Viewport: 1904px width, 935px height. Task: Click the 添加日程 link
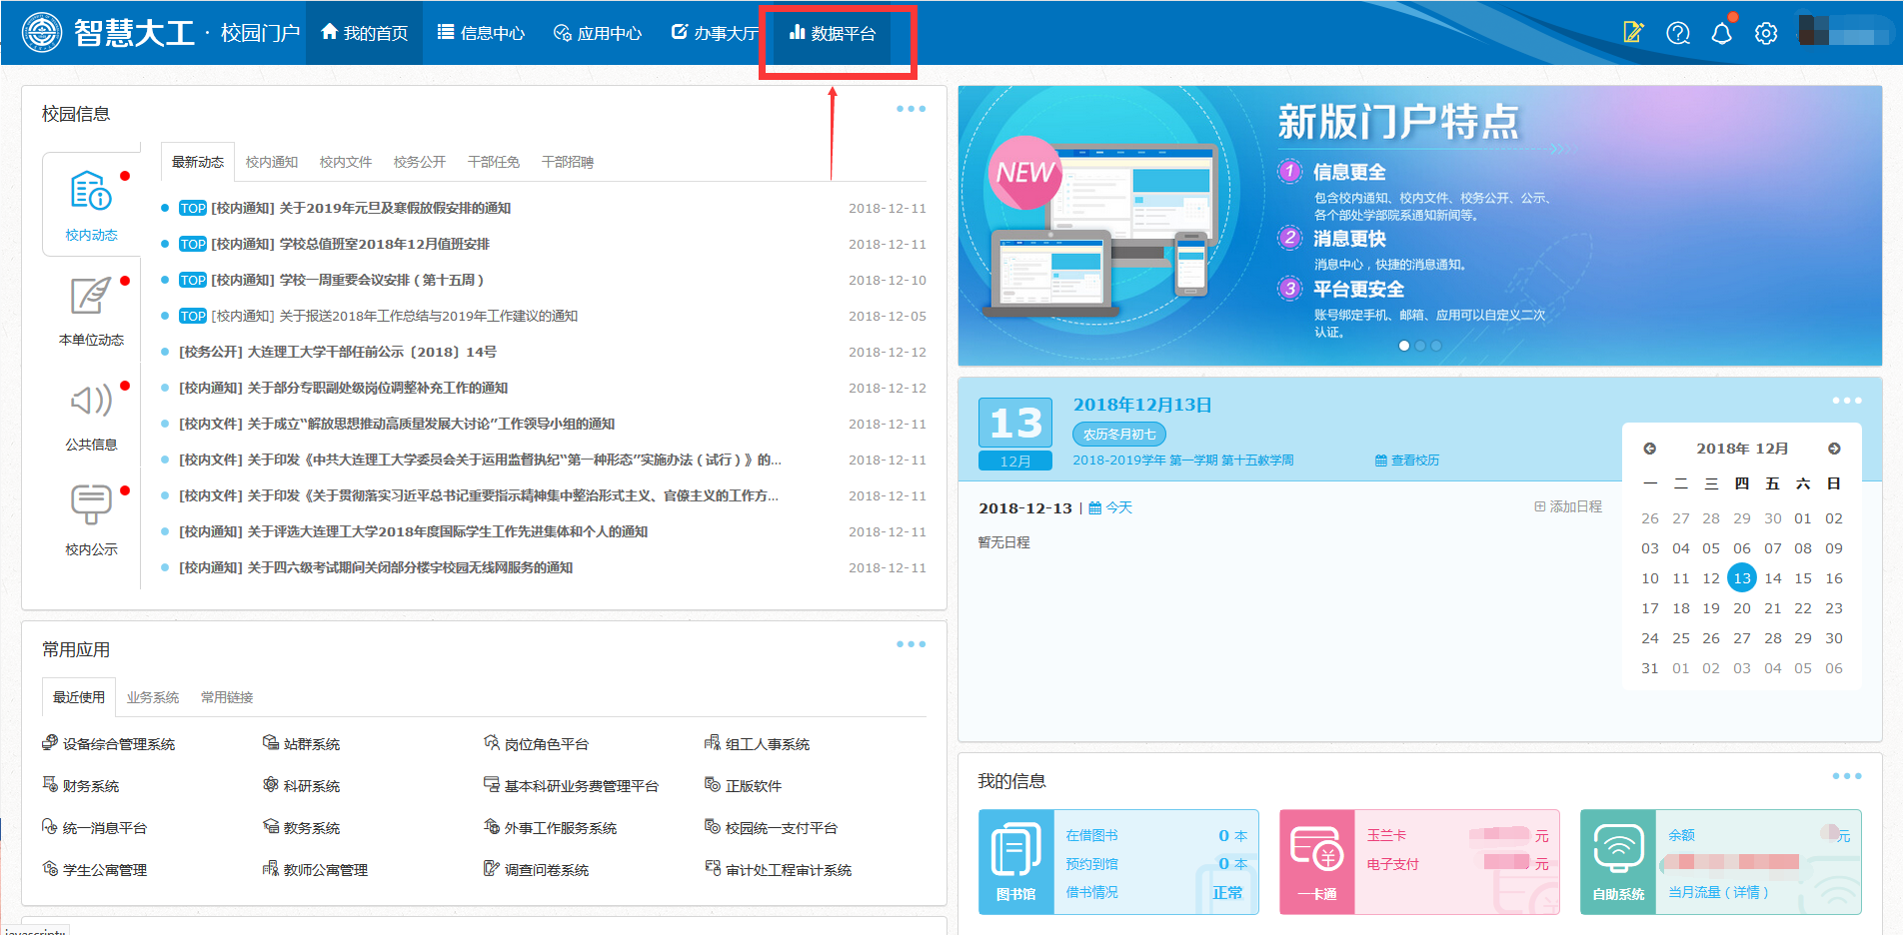pos(1568,506)
